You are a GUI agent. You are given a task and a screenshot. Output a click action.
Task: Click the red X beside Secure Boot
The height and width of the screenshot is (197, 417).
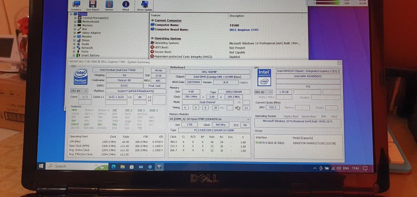tap(152, 52)
